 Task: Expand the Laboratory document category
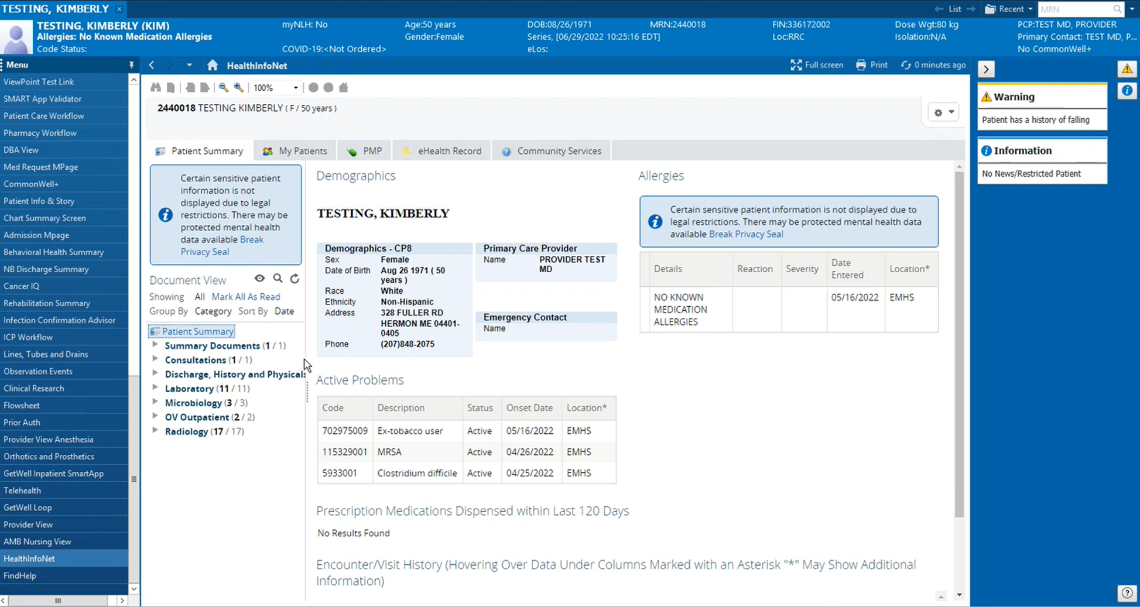155,387
